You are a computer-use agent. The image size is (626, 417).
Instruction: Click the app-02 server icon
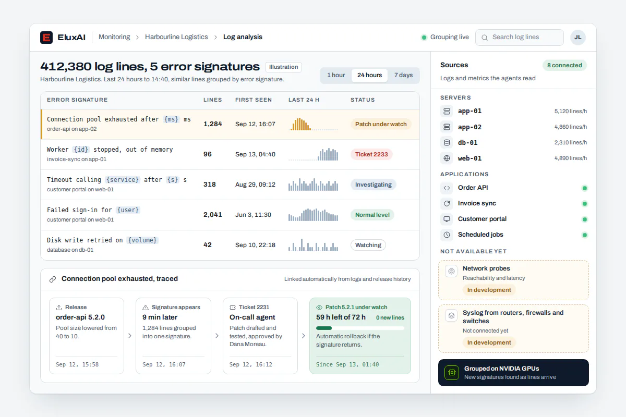[447, 127]
